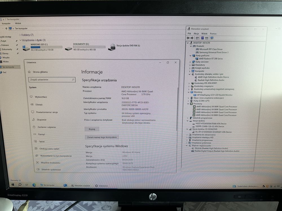Expand the Karty sieciowe node
This screenshot has height=211, width=282.
[190, 62]
